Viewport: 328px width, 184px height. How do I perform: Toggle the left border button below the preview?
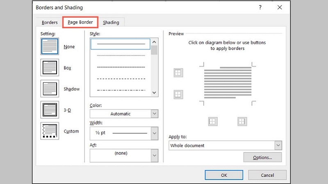click(x=212, y=121)
